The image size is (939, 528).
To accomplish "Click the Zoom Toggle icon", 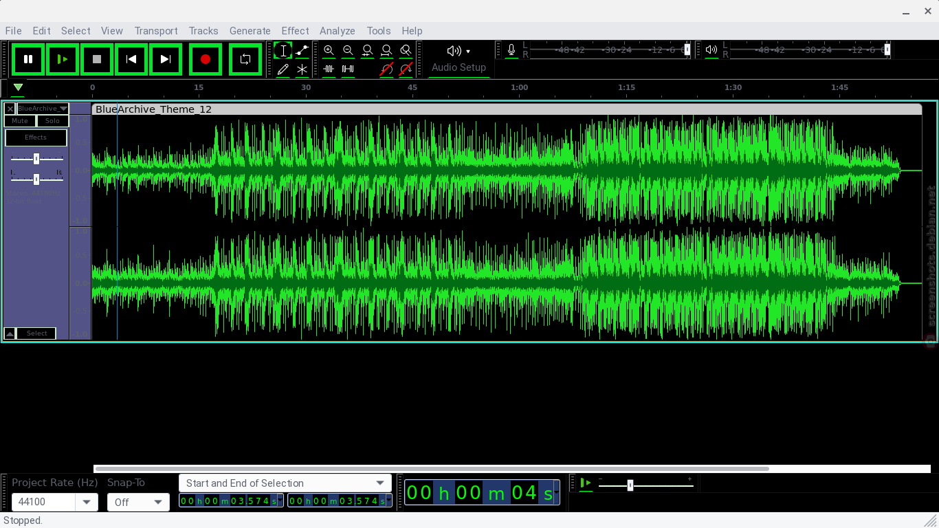I will point(406,50).
